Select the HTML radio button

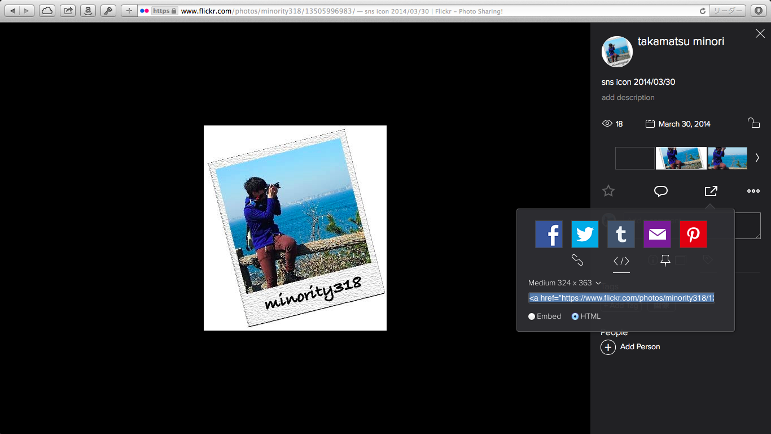575,316
